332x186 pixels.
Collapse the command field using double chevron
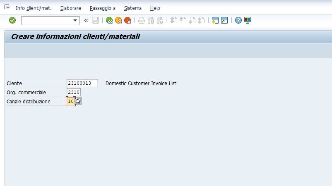point(86,21)
